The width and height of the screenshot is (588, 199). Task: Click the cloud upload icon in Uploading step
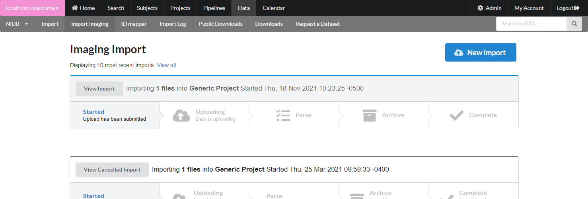[181, 115]
